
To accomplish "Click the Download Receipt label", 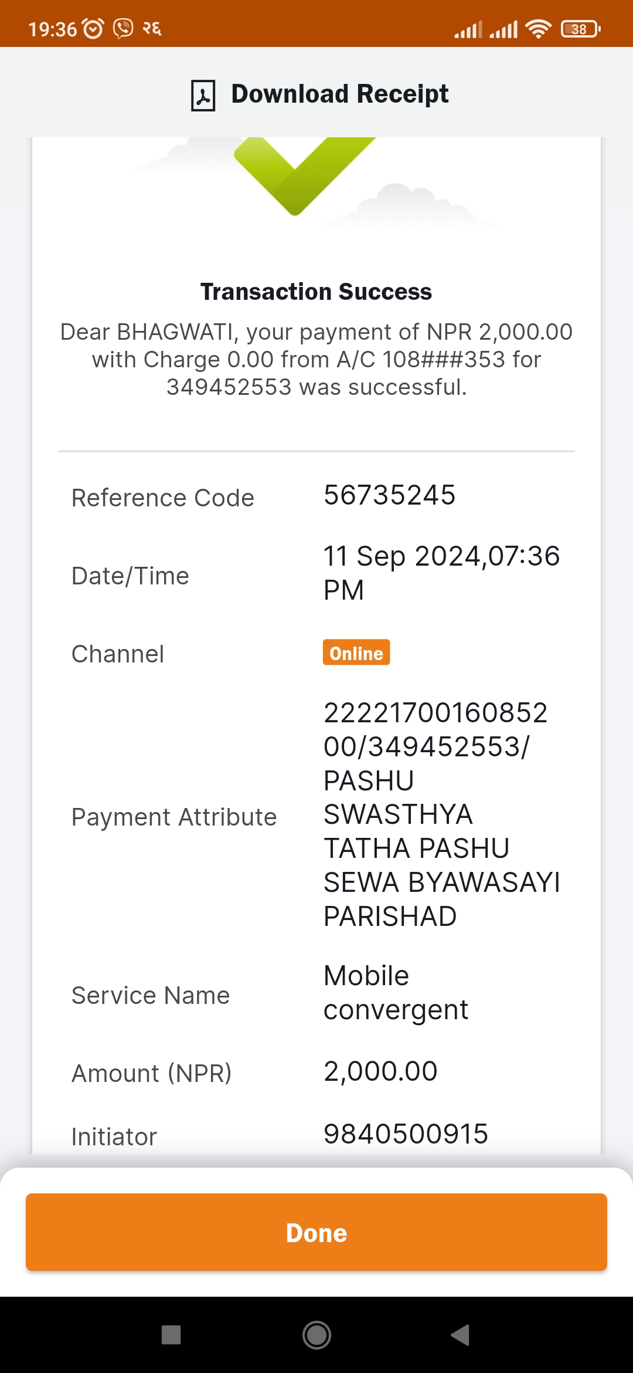I will coord(340,94).
